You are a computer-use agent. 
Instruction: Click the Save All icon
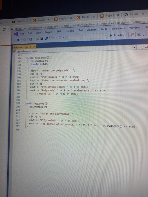point(46,38)
